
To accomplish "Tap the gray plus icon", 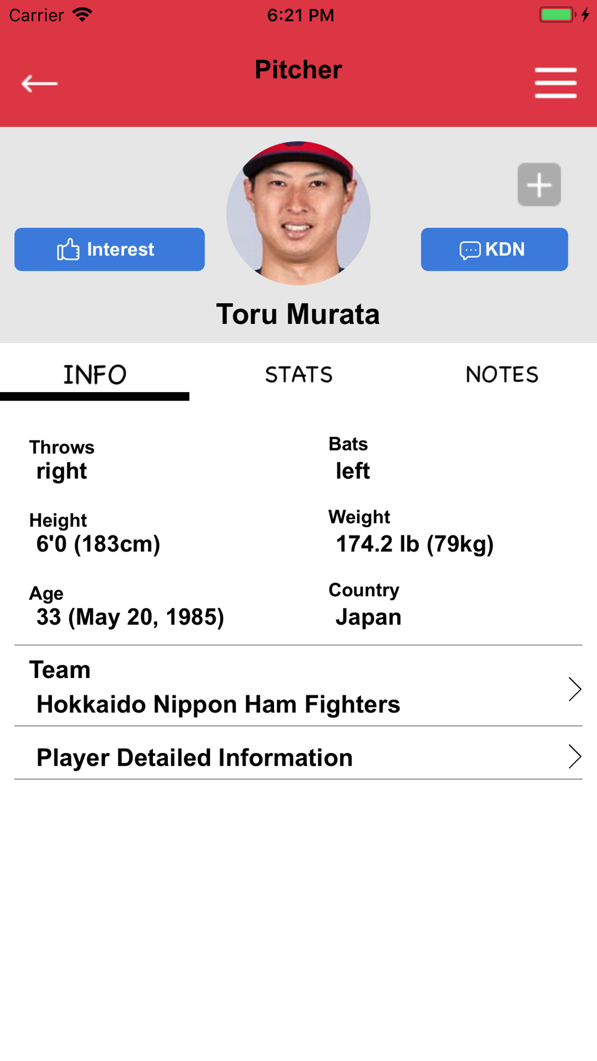I will (539, 184).
